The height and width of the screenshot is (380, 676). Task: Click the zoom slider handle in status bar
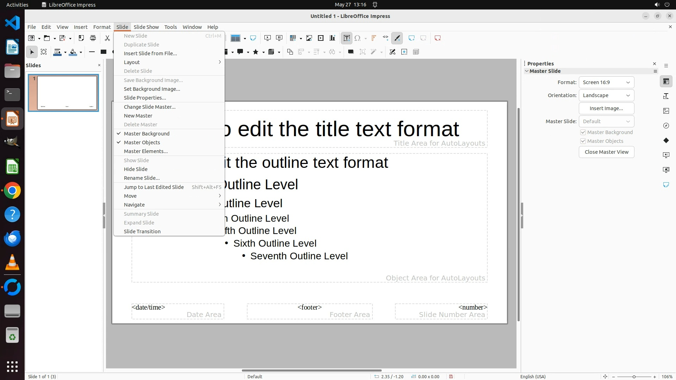[634, 377]
